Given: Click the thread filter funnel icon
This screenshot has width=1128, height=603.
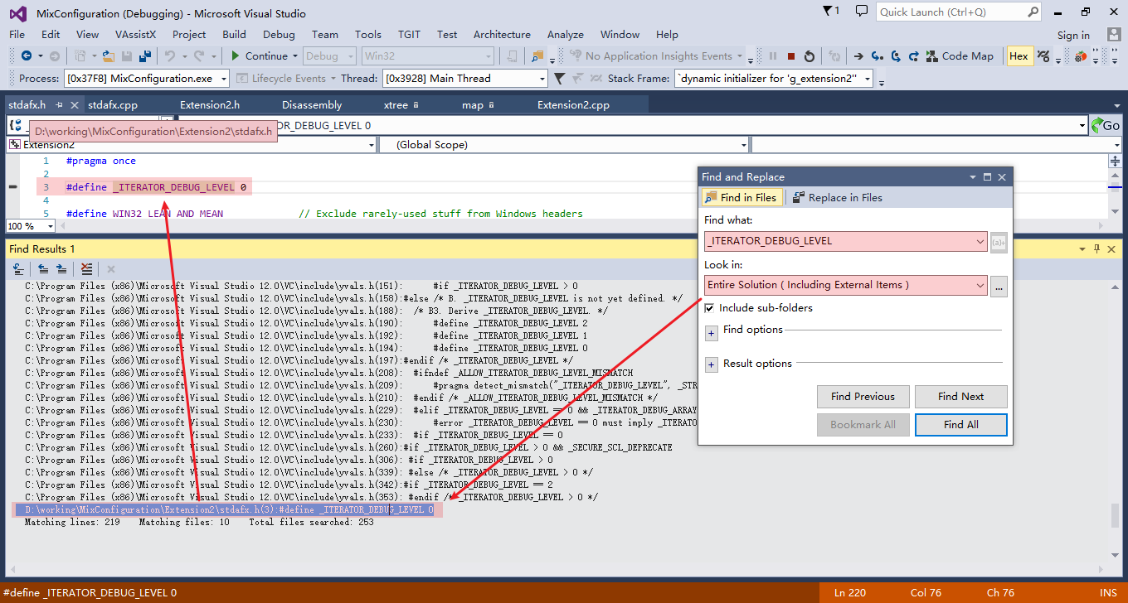Looking at the screenshot, I should coord(560,79).
